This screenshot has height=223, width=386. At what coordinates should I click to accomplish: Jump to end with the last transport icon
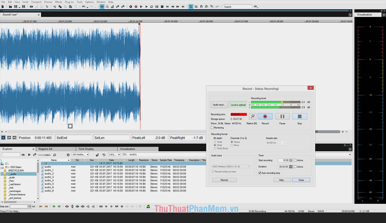(183, 6)
